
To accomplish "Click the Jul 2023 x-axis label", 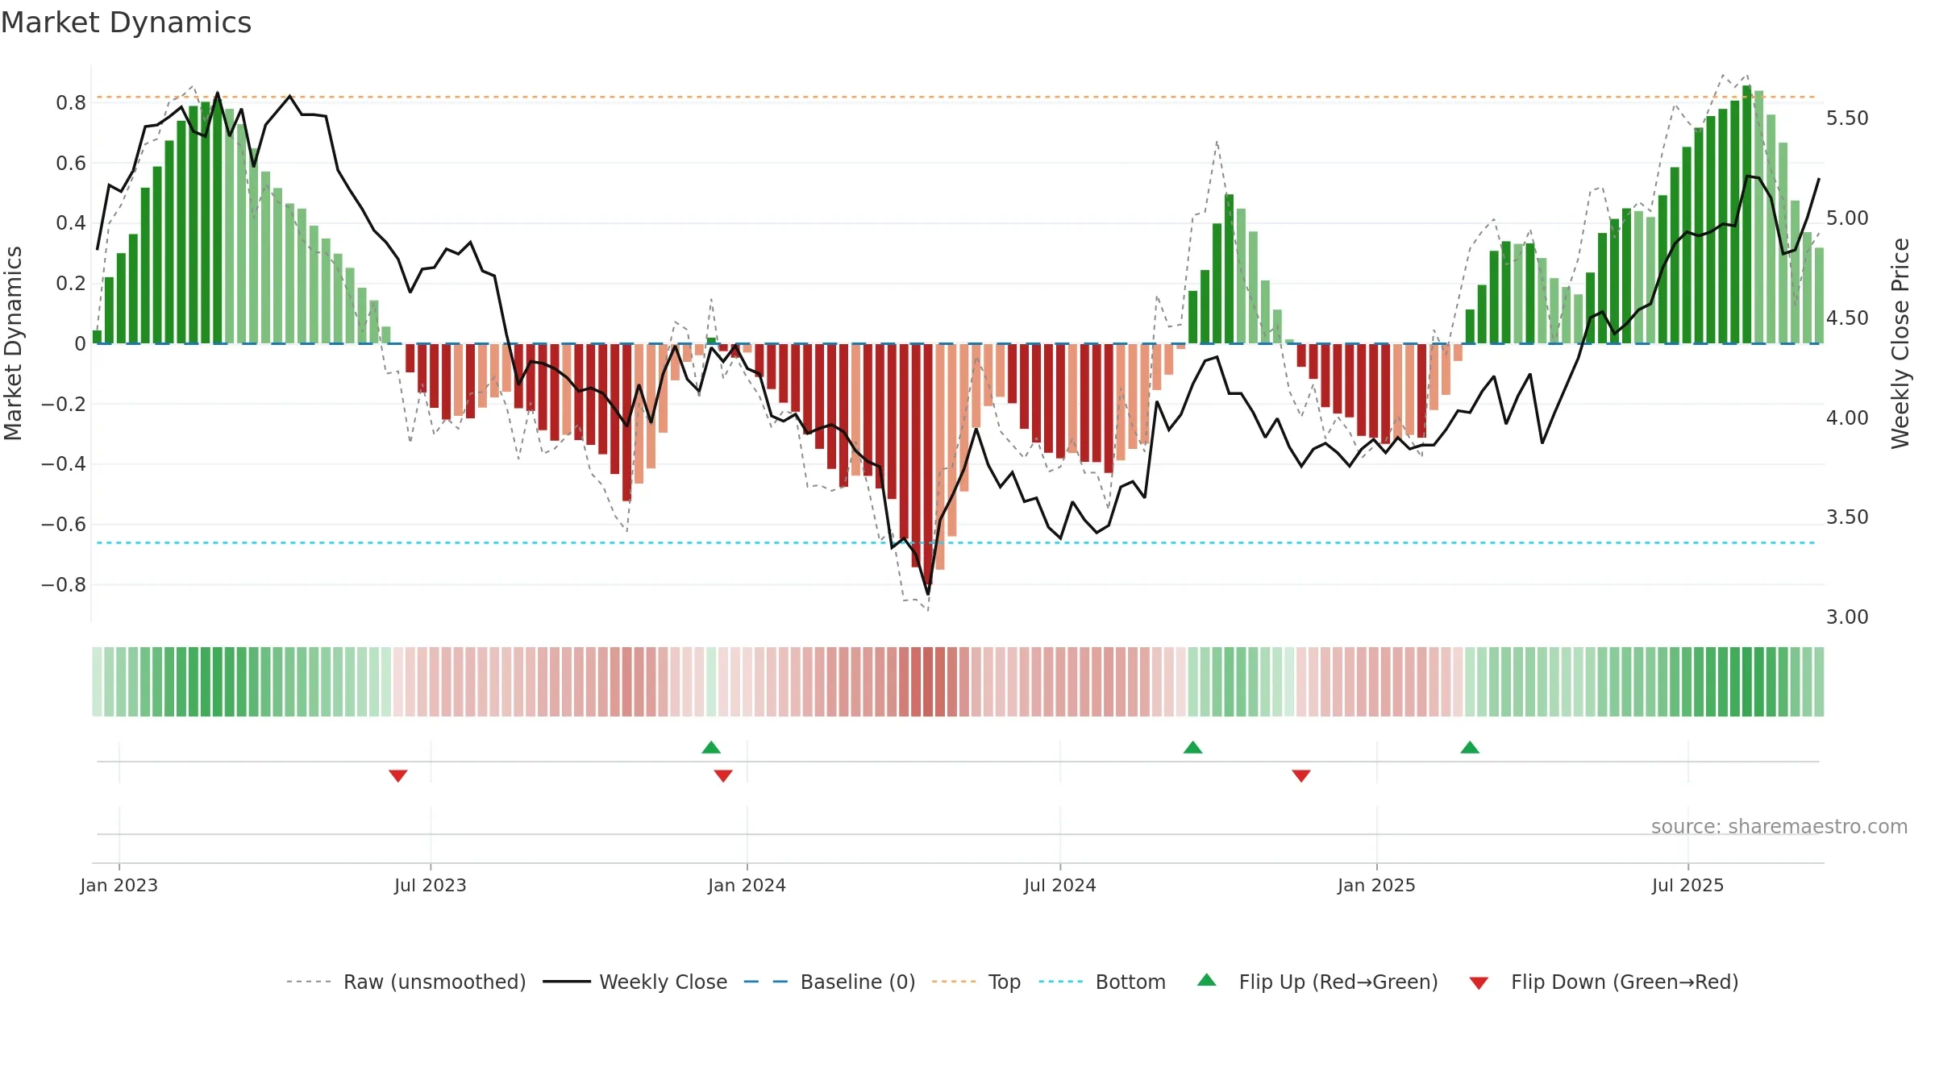I will [431, 885].
